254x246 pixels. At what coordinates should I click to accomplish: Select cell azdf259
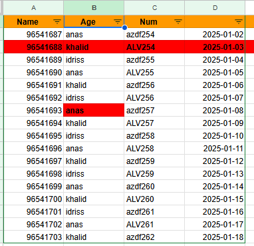click(x=154, y=161)
